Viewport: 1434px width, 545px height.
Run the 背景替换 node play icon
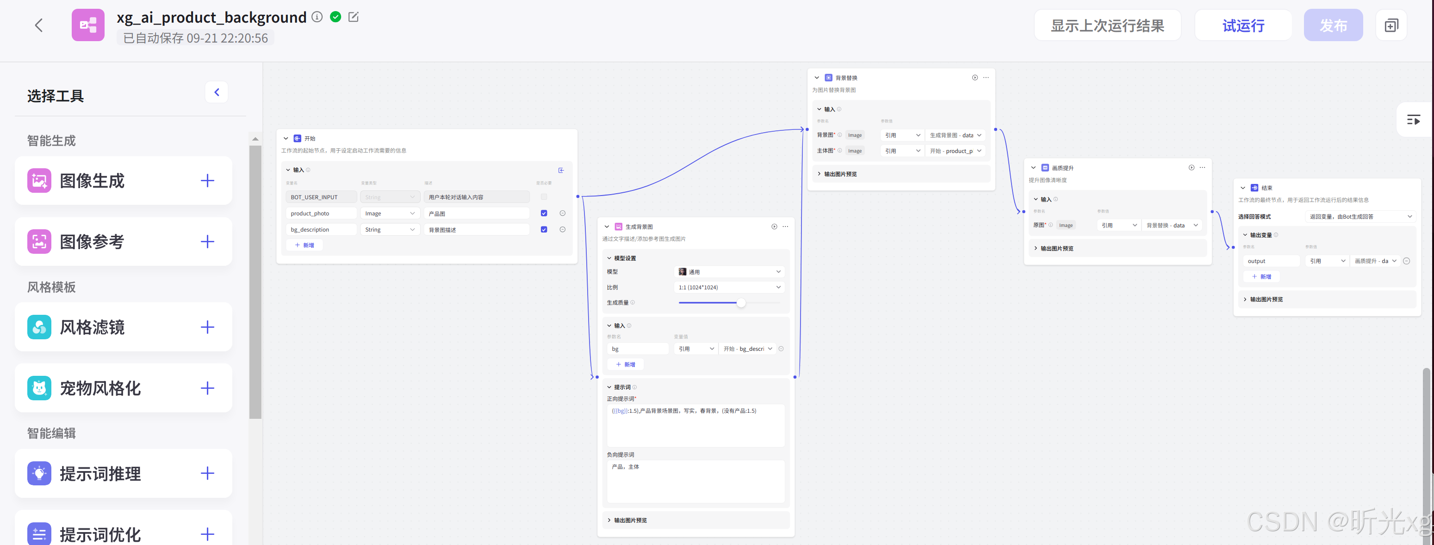pyautogui.click(x=974, y=78)
